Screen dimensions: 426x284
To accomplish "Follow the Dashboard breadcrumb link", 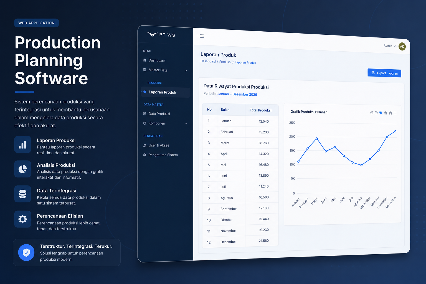I will tap(208, 61).
